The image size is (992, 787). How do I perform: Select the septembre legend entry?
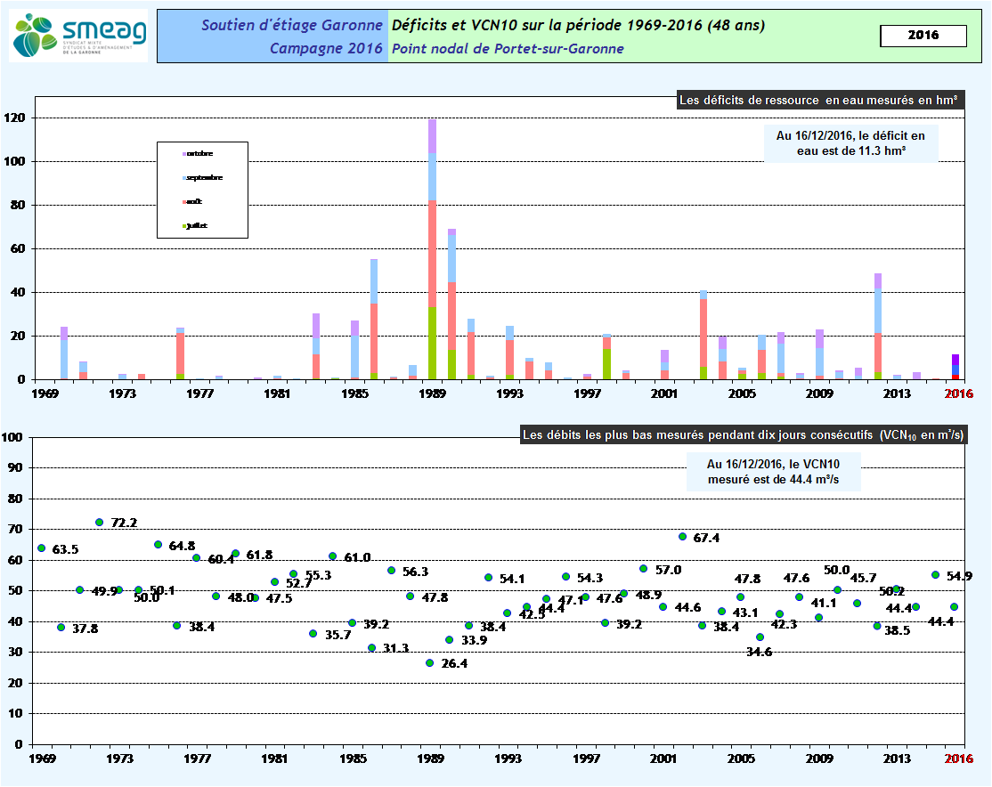pos(205,178)
